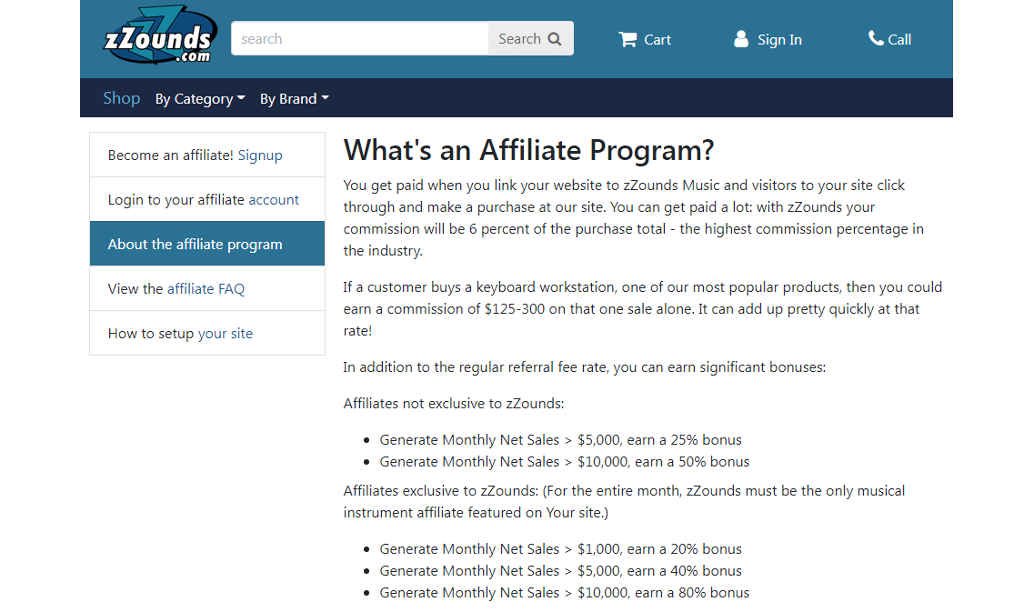Click '$5,000, earn a 25% bonus' line
1014x612 pixels.
coord(560,440)
